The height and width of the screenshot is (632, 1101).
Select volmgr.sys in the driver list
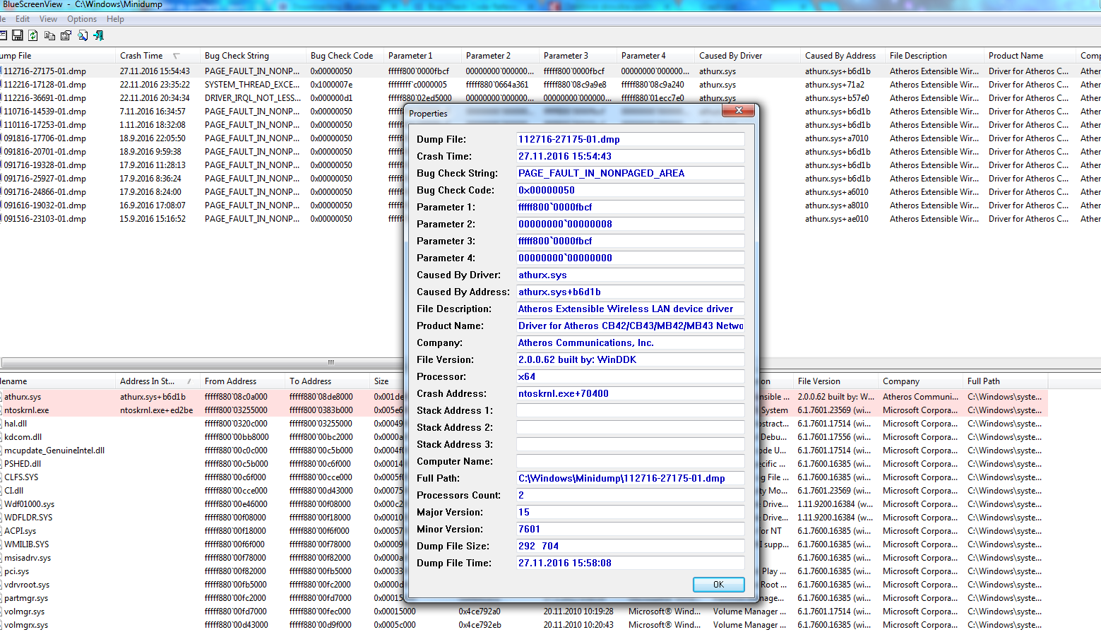(24, 612)
